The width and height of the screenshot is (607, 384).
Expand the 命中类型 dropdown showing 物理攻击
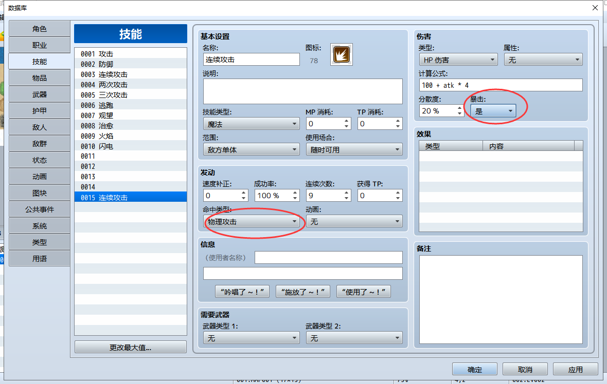251,221
